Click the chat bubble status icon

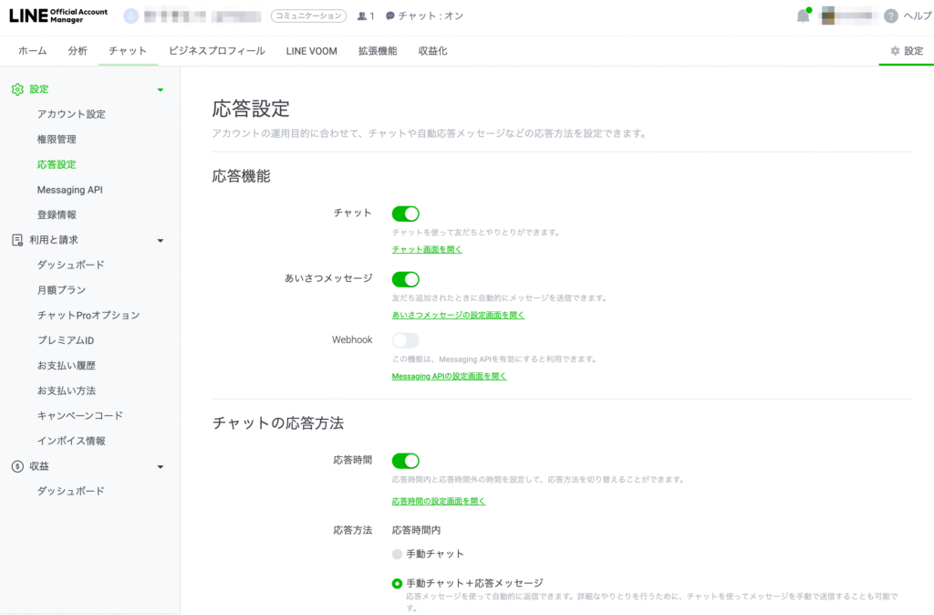390,16
